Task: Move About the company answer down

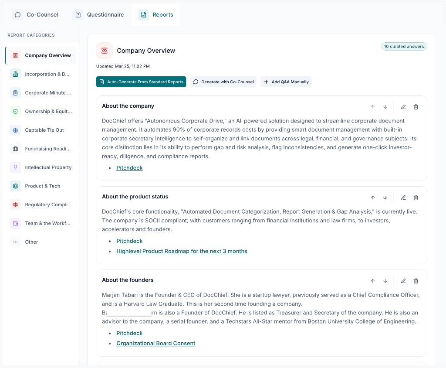Action: click(385, 107)
